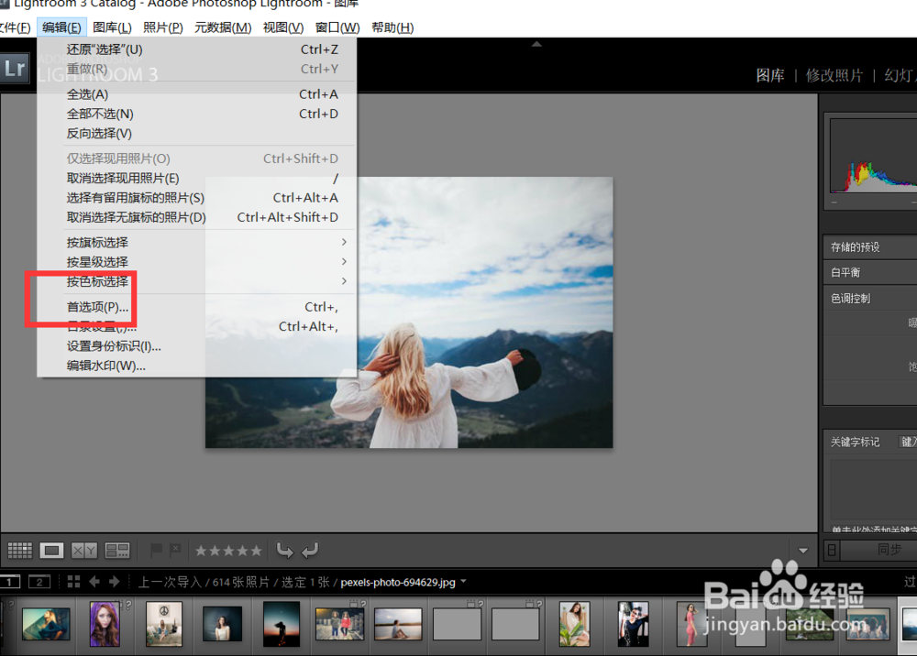Open toolbar content dropdown arrow
The height and width of the screenshot is (656, 917).
803,551
